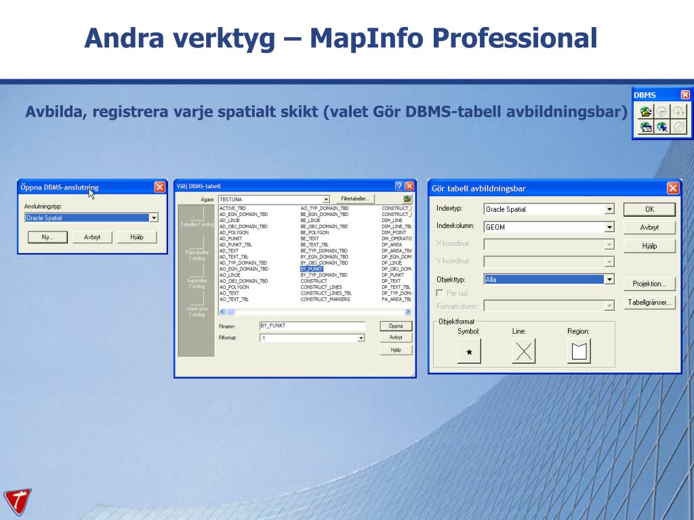
Task: Click the Filnamn field containing BY_PUNKT
Action: (x=312, y=326)
